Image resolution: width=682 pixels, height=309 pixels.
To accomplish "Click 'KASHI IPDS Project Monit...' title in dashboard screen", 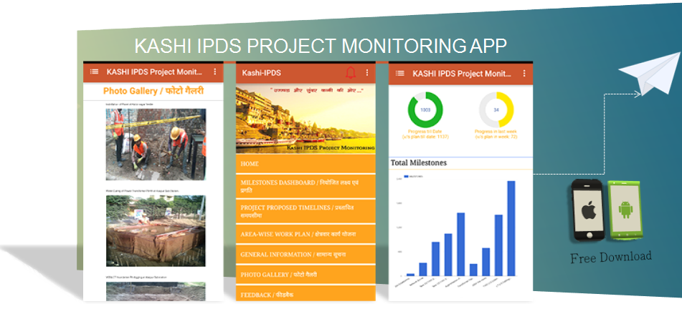I will 462,74.
